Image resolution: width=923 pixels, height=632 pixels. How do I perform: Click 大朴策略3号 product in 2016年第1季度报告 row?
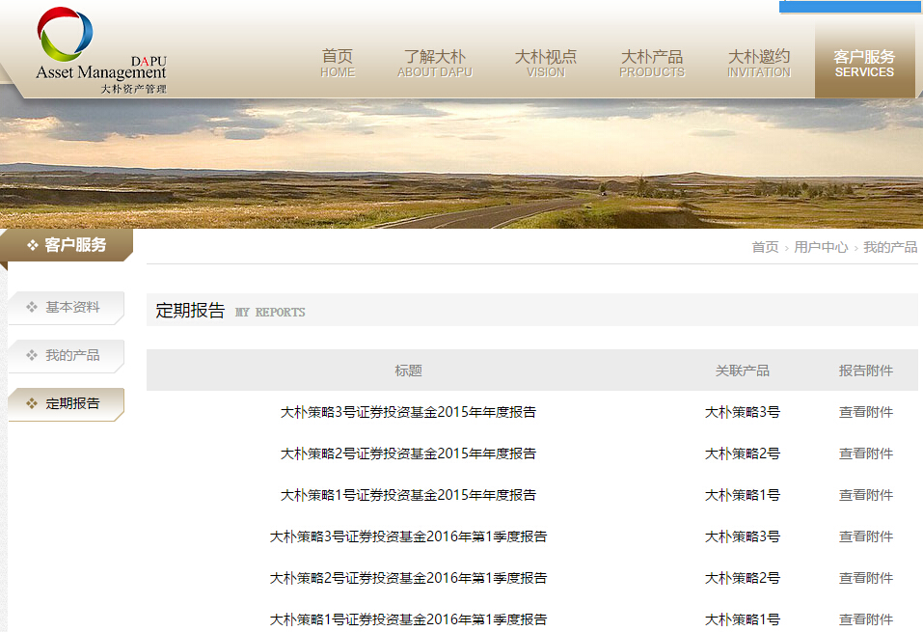click(x=743, y=536)
